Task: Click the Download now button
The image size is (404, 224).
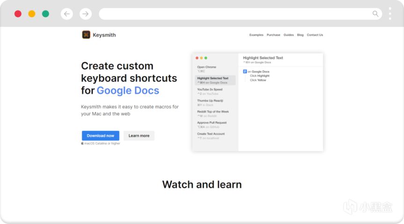Action: [x=101, y=135]
